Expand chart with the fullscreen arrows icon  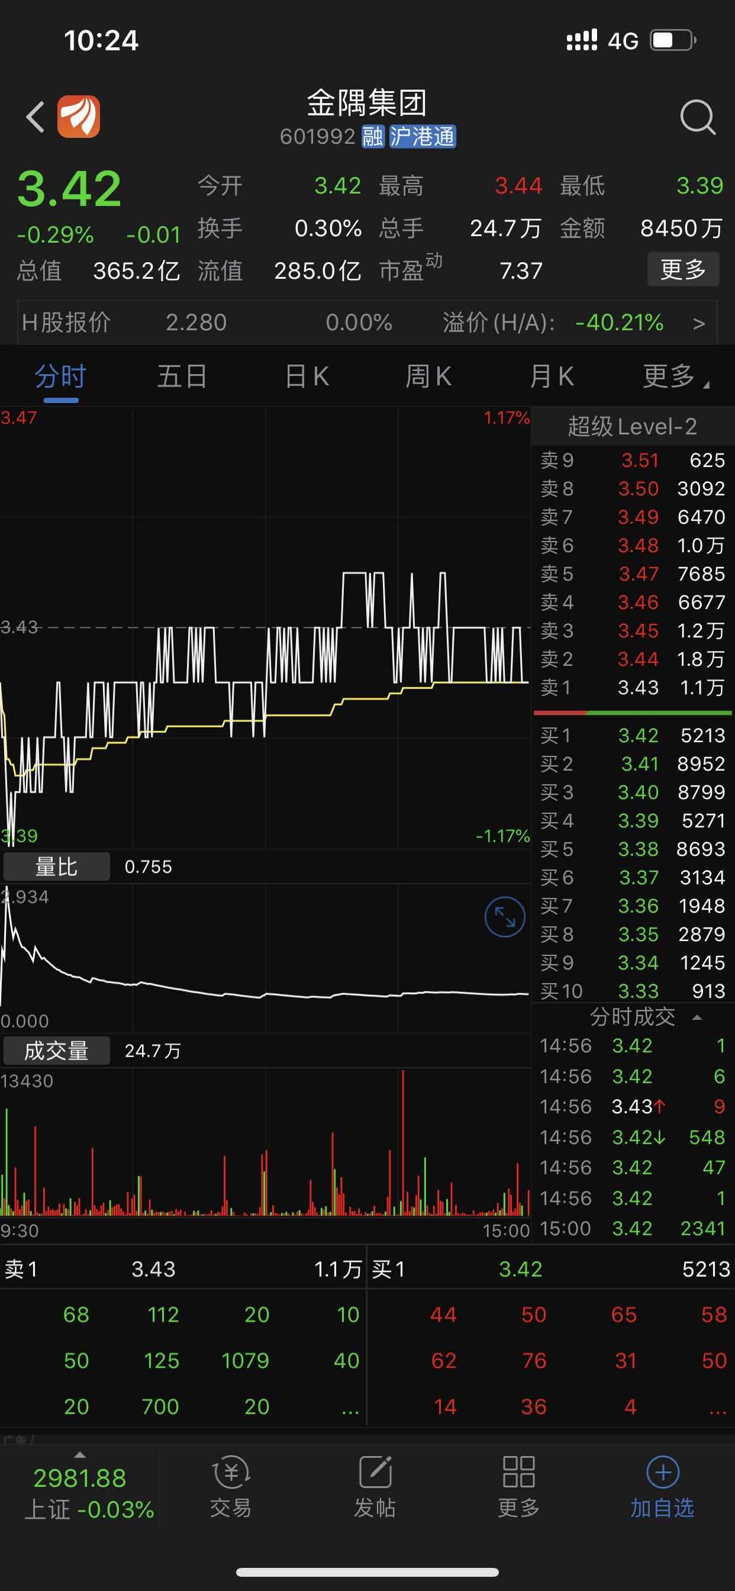(505, 917)
